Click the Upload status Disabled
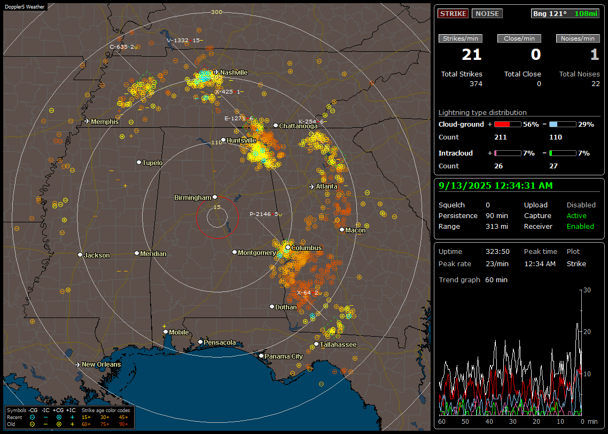This screenshot has width=608, height=434. point(581,205)
